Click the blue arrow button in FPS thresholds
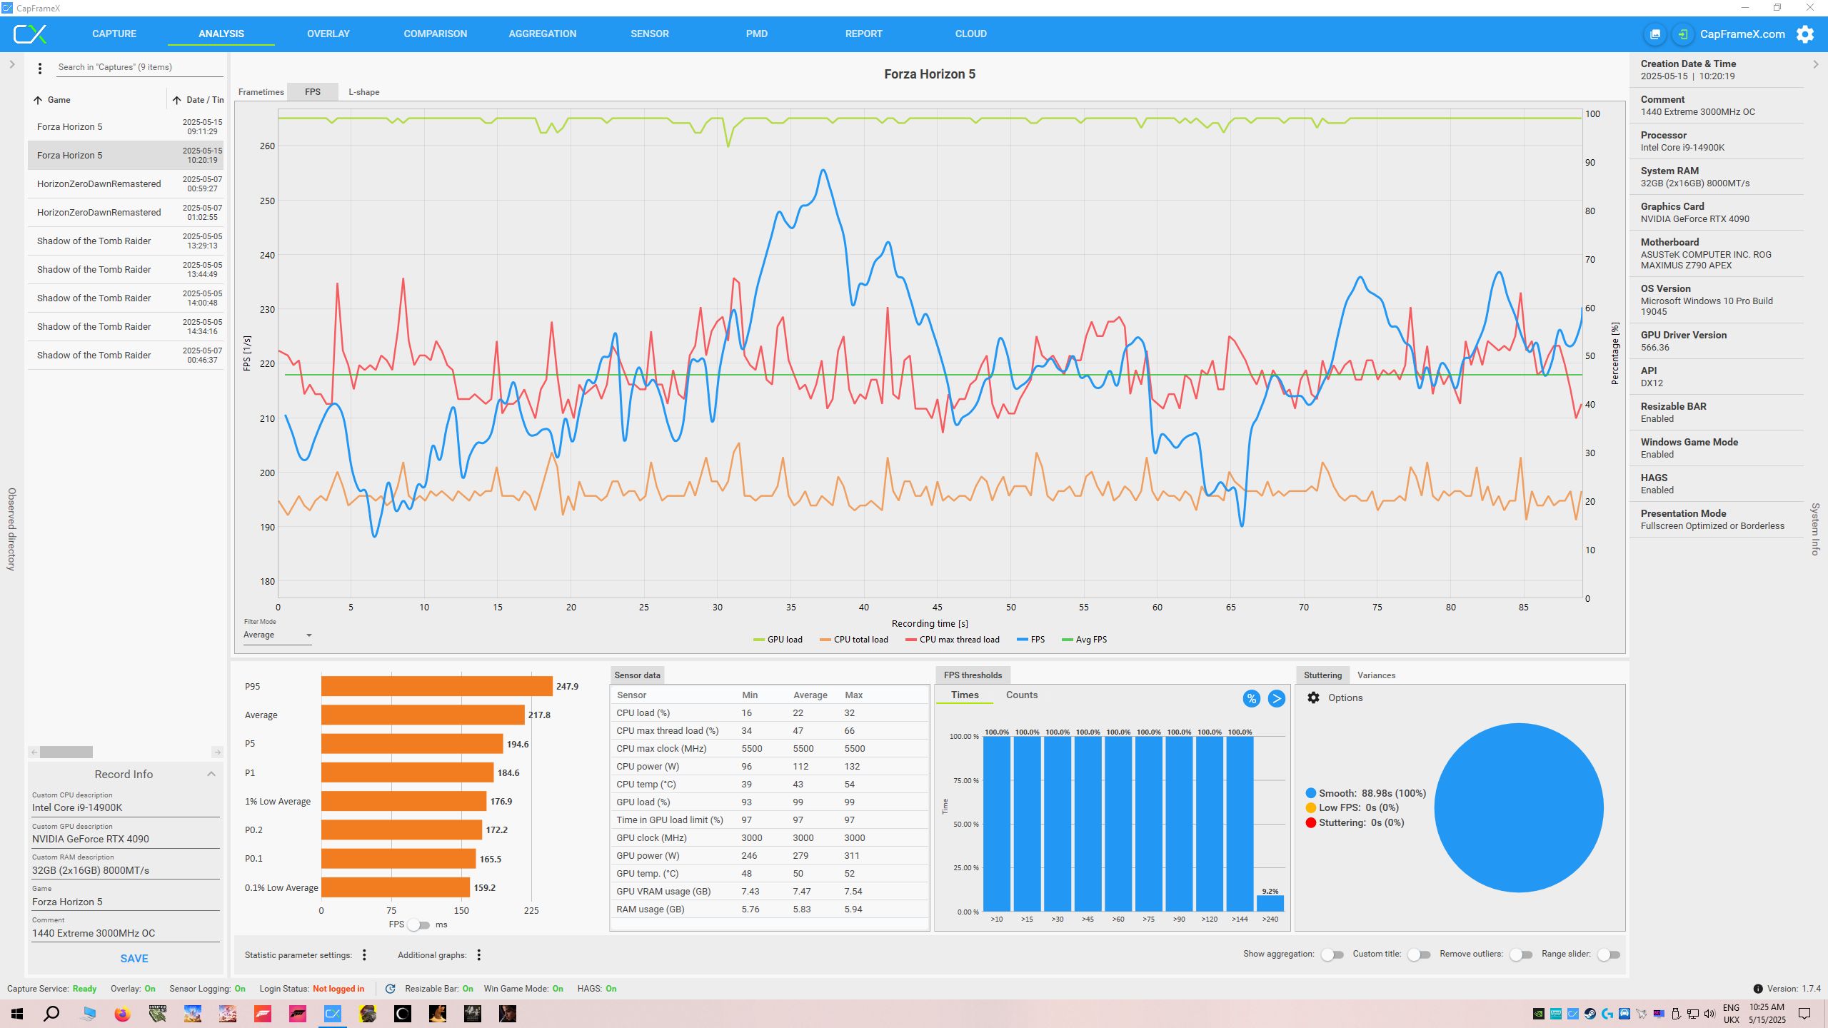 pos(1277,699)
